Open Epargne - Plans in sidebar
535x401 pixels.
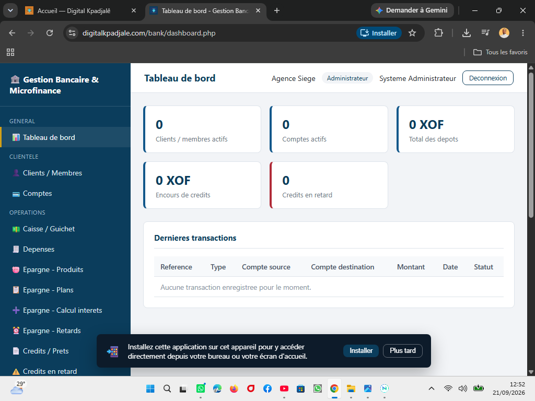[x=65, y=290]
